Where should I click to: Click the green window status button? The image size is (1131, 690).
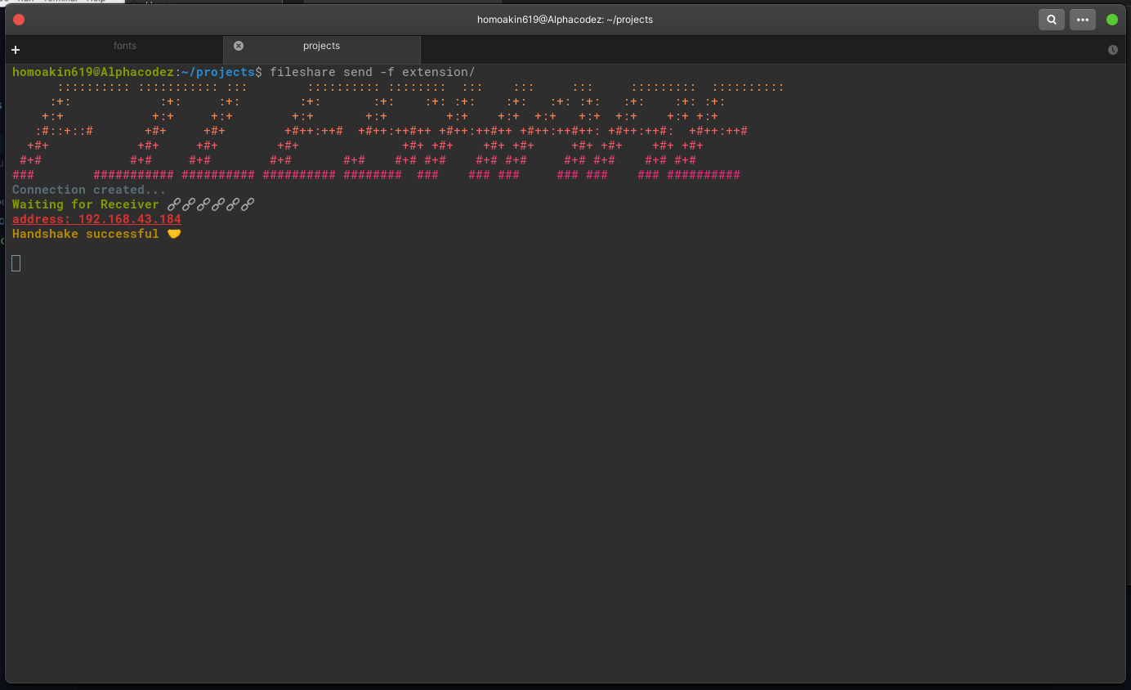[1111, 20]
